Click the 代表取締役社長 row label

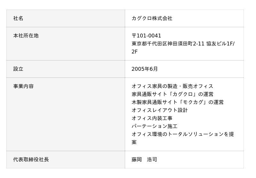[31, 160]
